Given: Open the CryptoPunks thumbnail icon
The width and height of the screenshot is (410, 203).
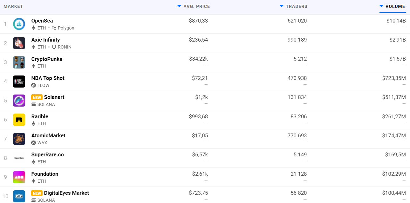Looking at the screenshot, I should click(x=19, y=62).
